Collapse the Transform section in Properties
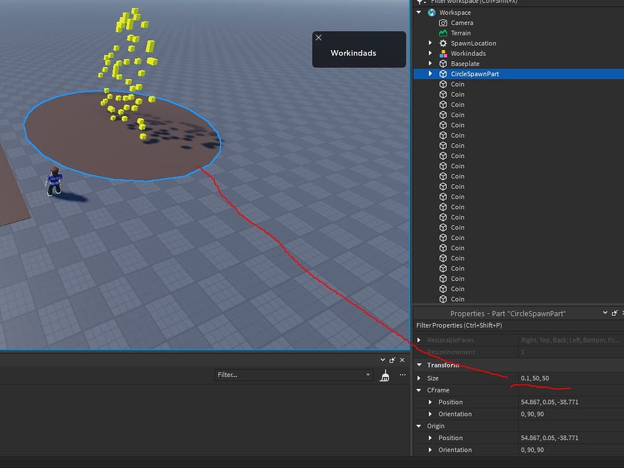The image size is (624, 468). [419, 364]
